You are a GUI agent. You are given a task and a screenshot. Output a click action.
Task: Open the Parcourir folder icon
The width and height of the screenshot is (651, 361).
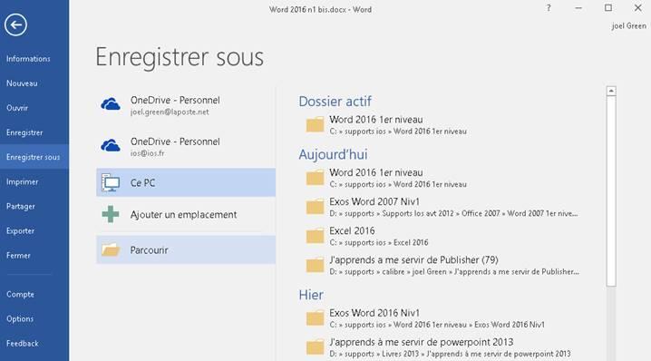point(111,250)
